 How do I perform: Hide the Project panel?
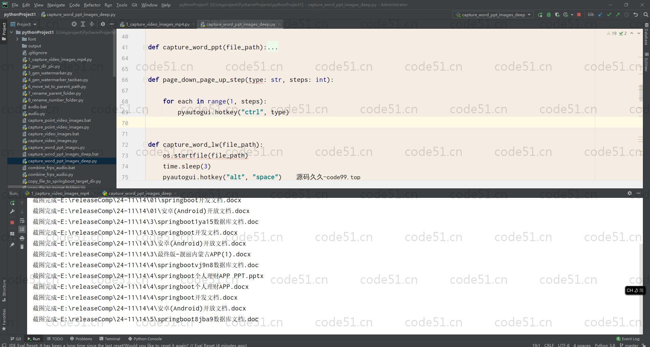111,24
